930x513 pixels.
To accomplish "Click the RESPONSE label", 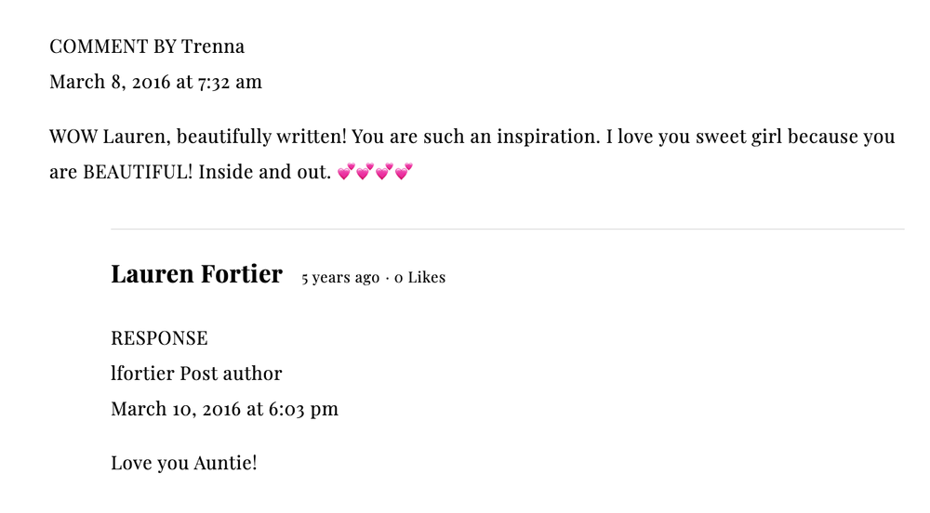I will (x=159, y=338).
